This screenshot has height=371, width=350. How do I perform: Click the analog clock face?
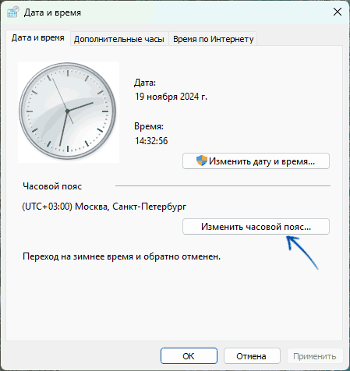coord(68,111)
